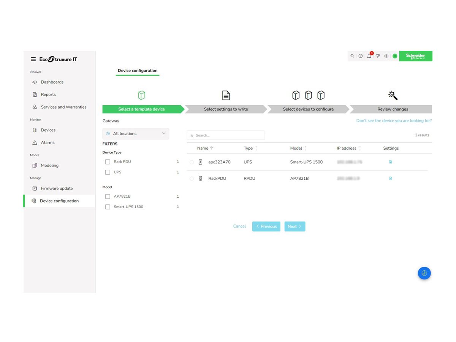This screenshot has width=456, height=342.
Task: Click the help question mark icon
Action: coord(360,56)
